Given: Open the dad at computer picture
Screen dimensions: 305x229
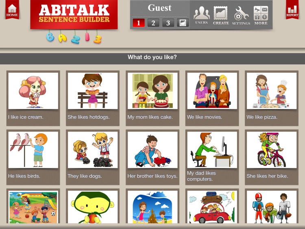Looking at the screenshot, I should coord(212,150).
